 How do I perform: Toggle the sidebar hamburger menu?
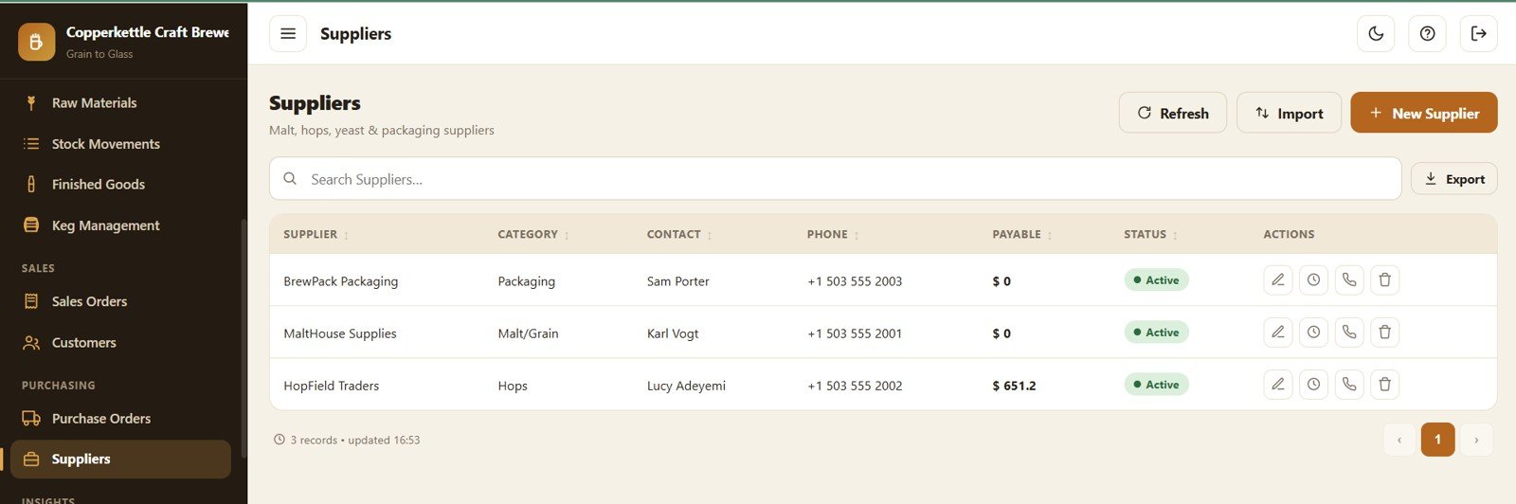tap(288, 34)
